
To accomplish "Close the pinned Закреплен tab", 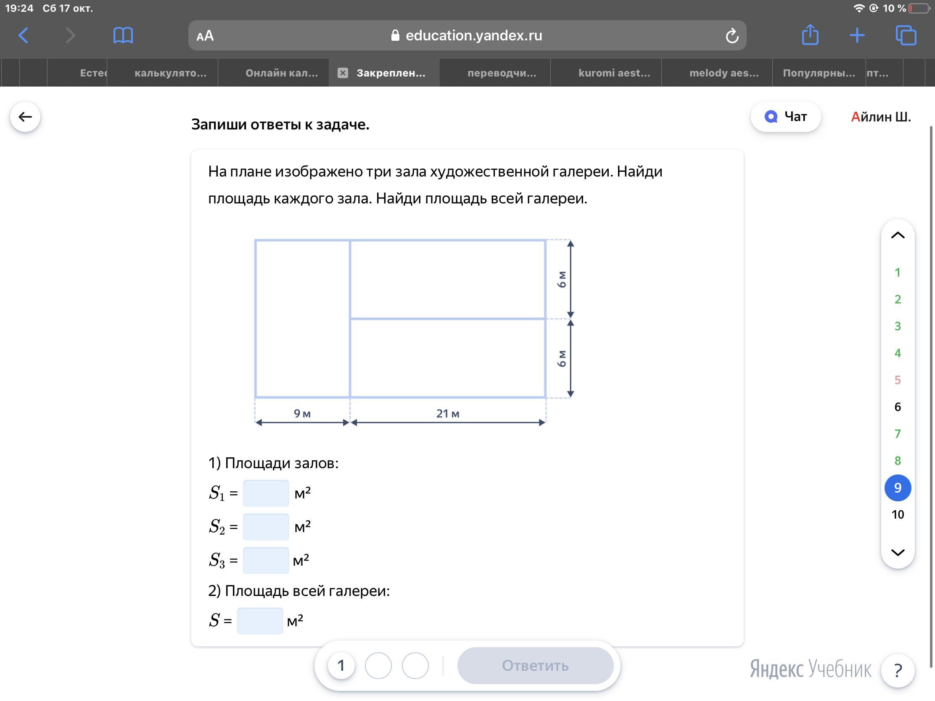I will (343, 73).
